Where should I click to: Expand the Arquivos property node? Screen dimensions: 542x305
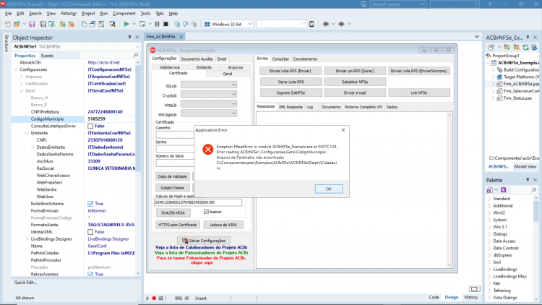pos(22,77)
